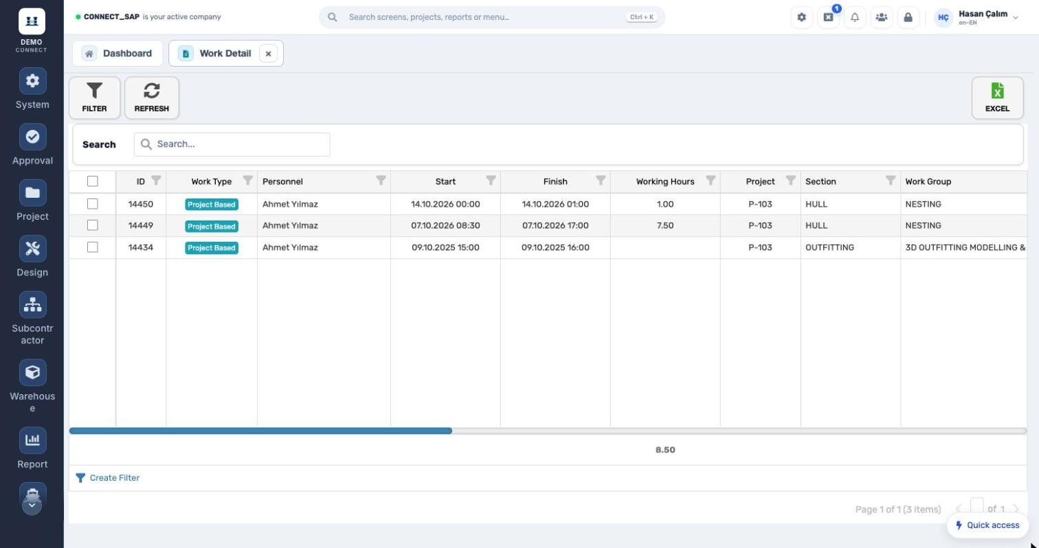Screen dimensions: 1039x548
Task: Check the row for ID 14434
Action: 93,247
